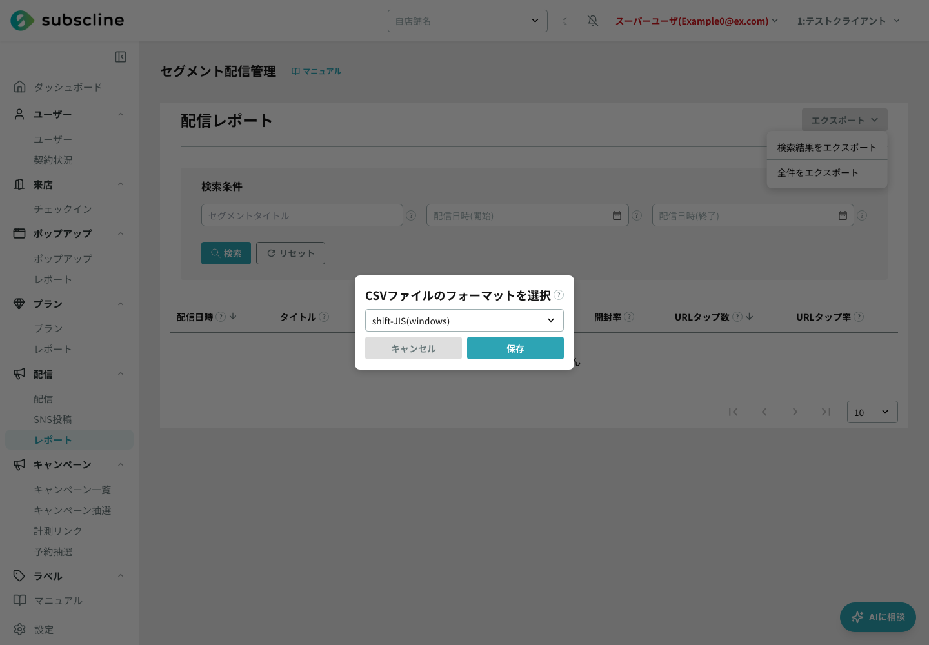Image resolution: width=929 pixels, height=645 pixels.
Task: Open 設定 gear item in the sidebar
Action: pos(34,630)
